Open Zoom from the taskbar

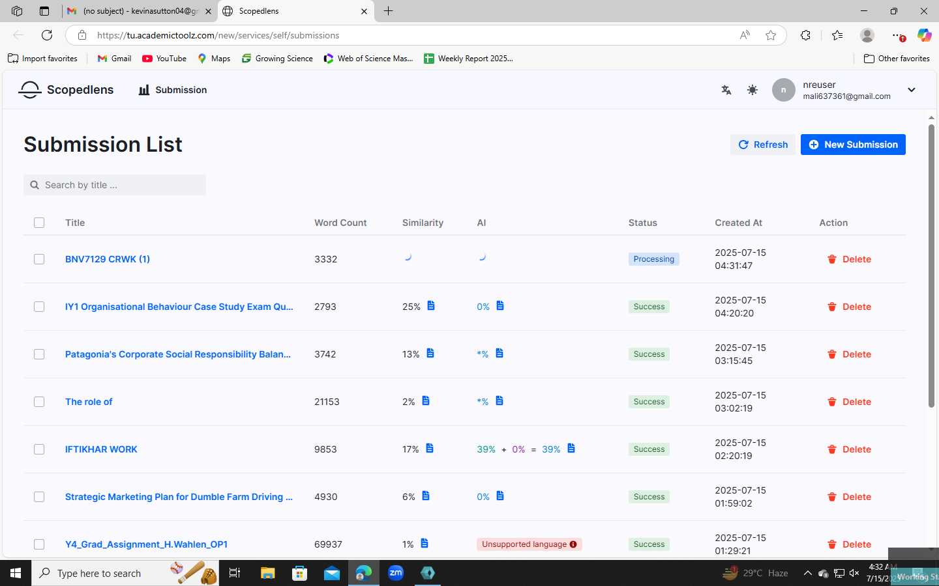(x=396, y=573)
